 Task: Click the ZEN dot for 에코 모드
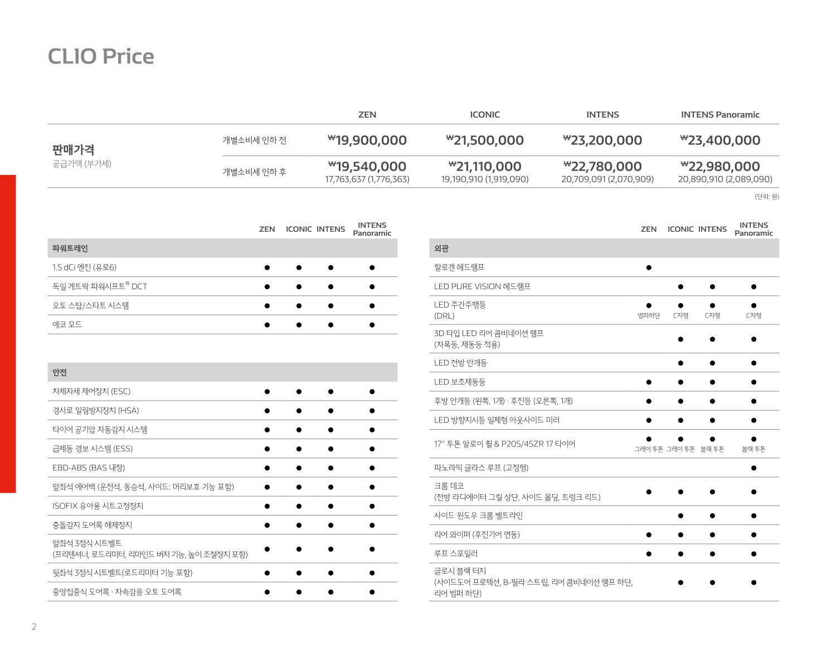267,325
